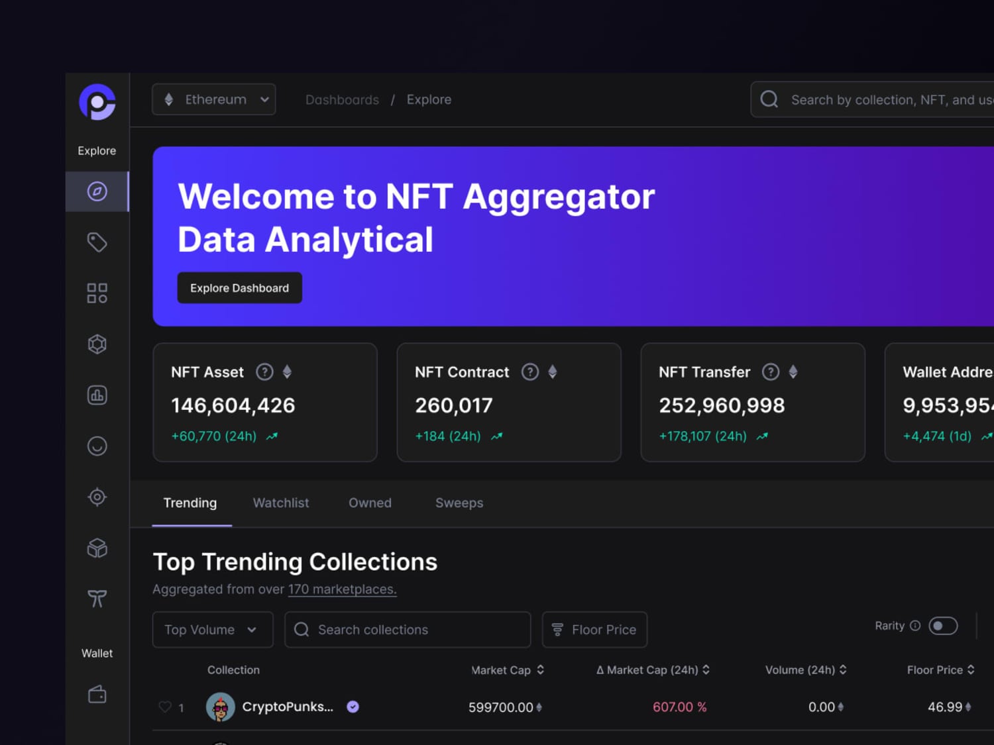994x745 pixels.
Task: Click the 260,017 NFT Contract value
Action: pos(454,405)
